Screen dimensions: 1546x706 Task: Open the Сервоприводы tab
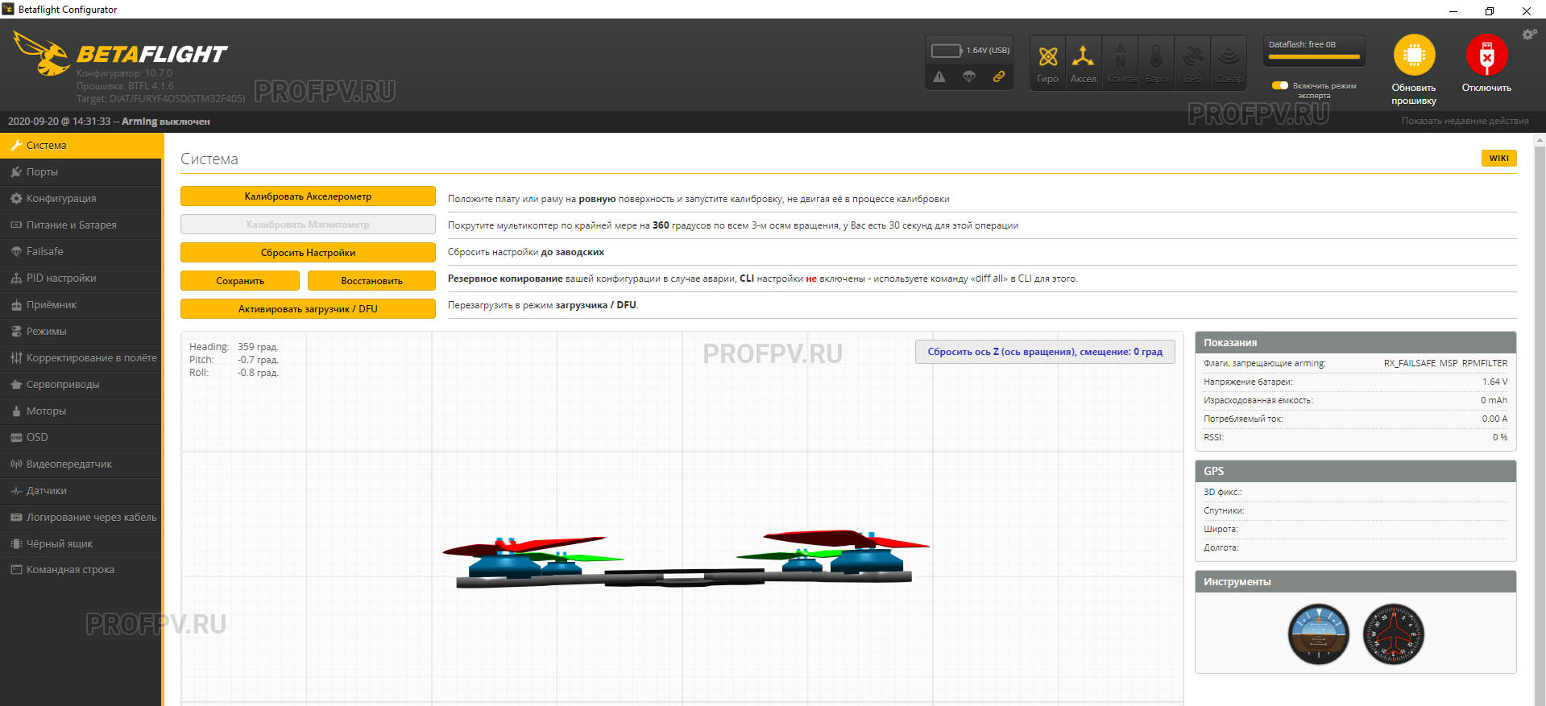point(81,385)
